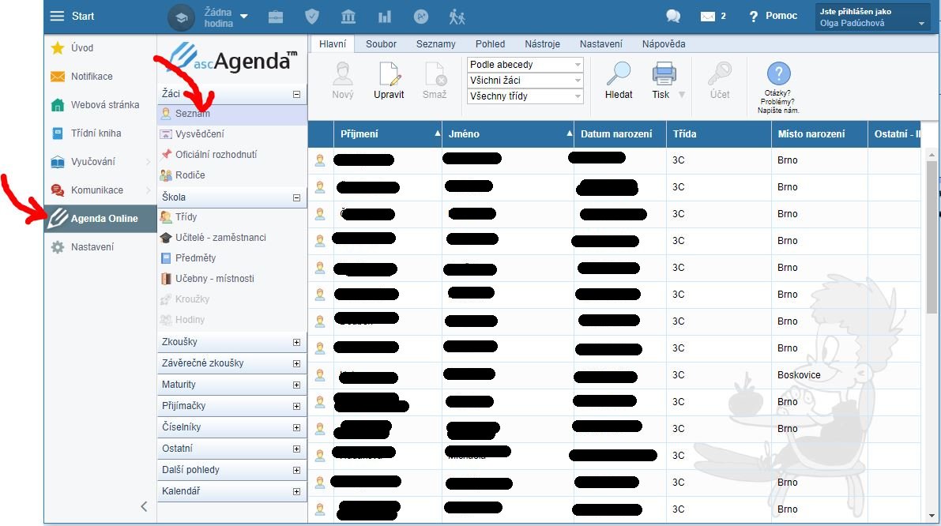Open the 'Všechny třídy' class dropdown
941x526 pixels.
(x=525, y=96)
